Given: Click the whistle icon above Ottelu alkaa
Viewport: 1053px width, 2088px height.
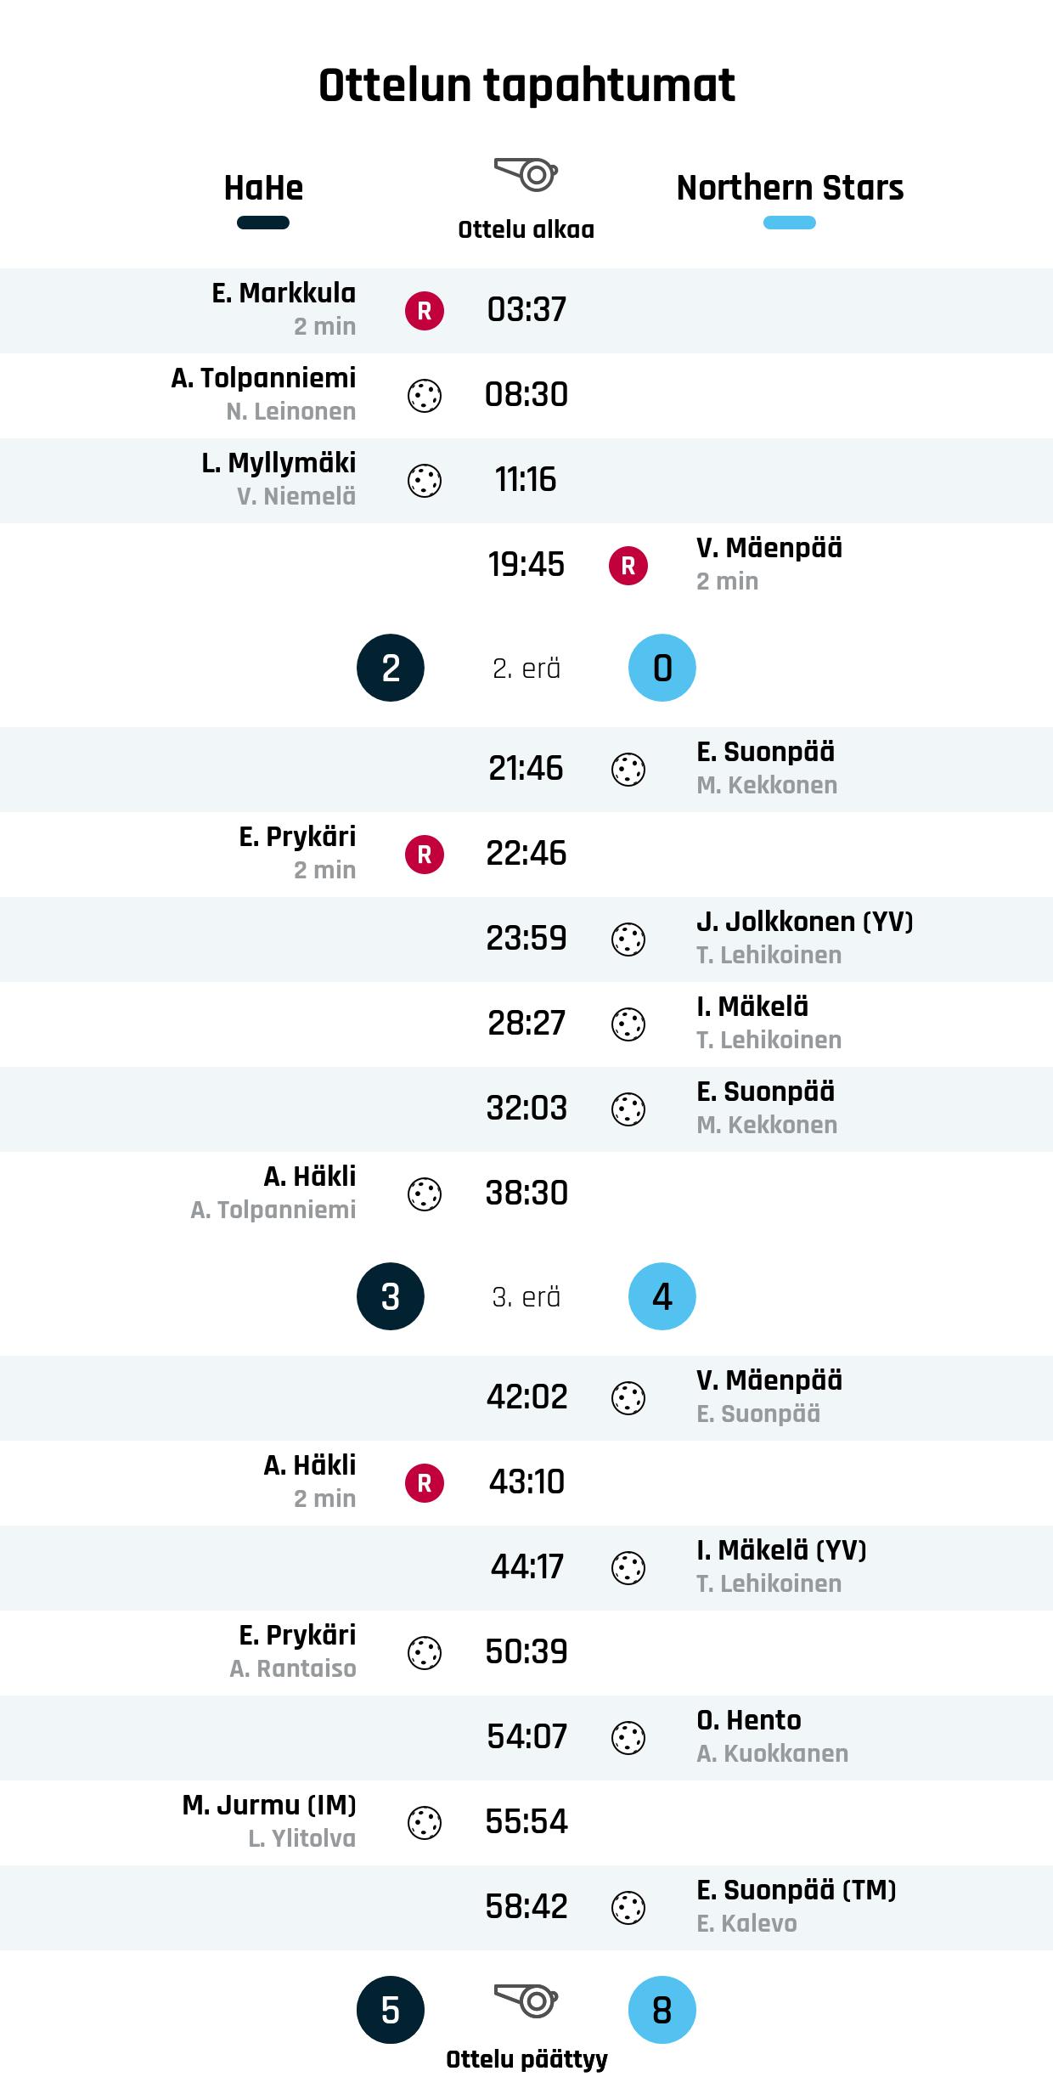Looking at the screenshot, I should [526, 174].
